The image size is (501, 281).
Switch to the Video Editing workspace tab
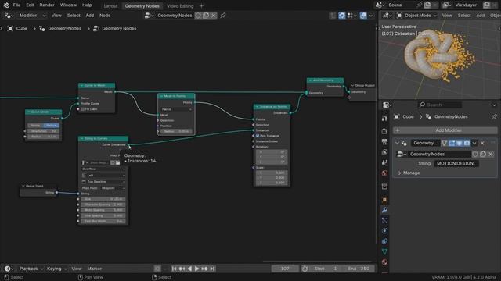click(180, 5)
